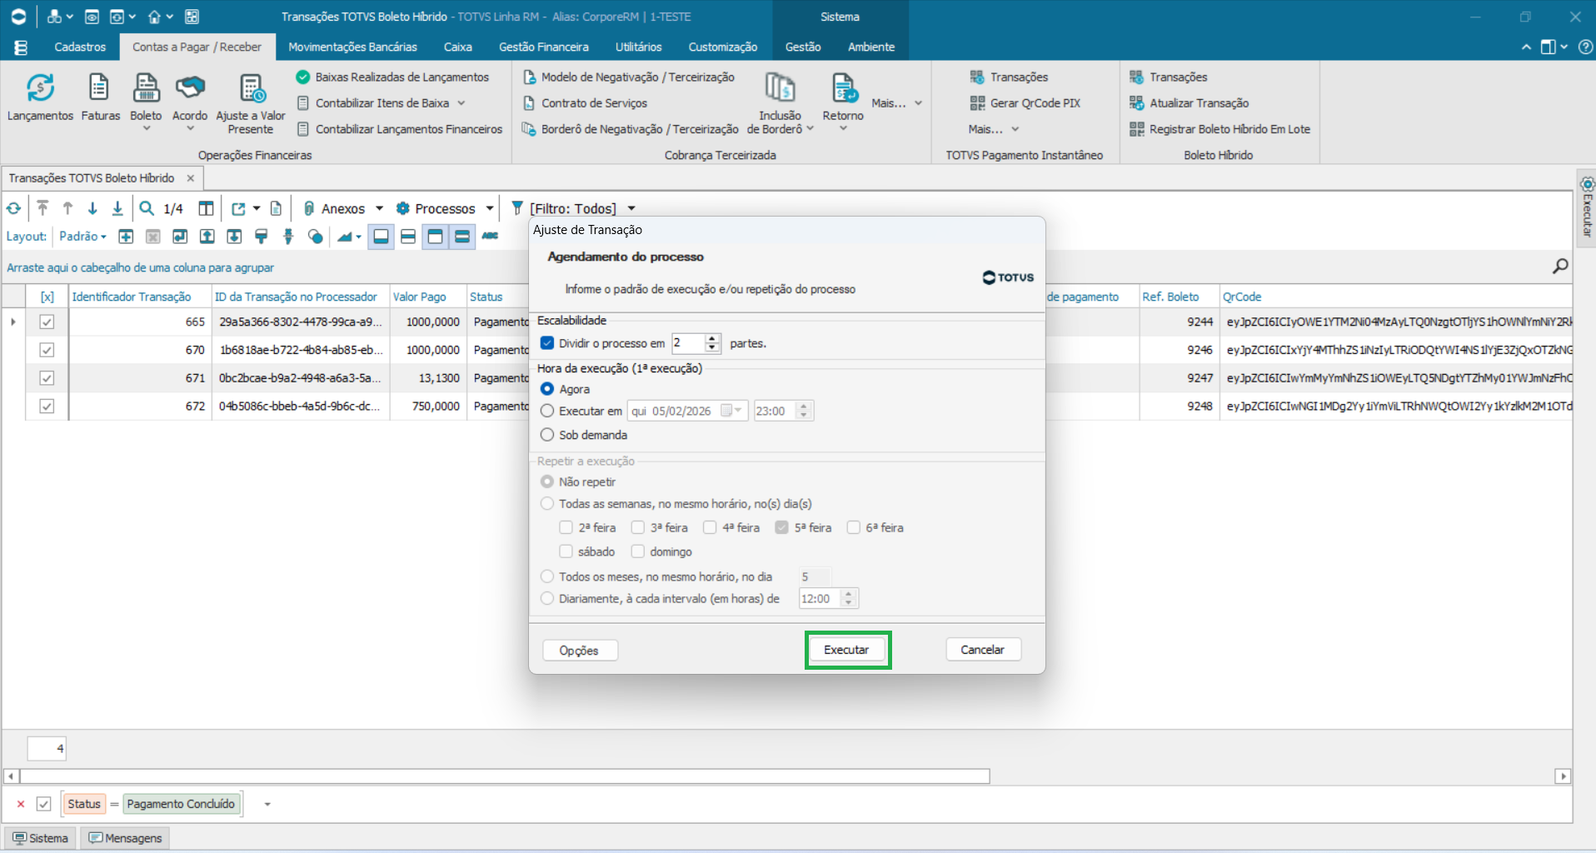Image resolution: width=1596 pixels, height=853 pixels.
Task: Open the Layout Padrão dropdown
Action: coord(82,237)
